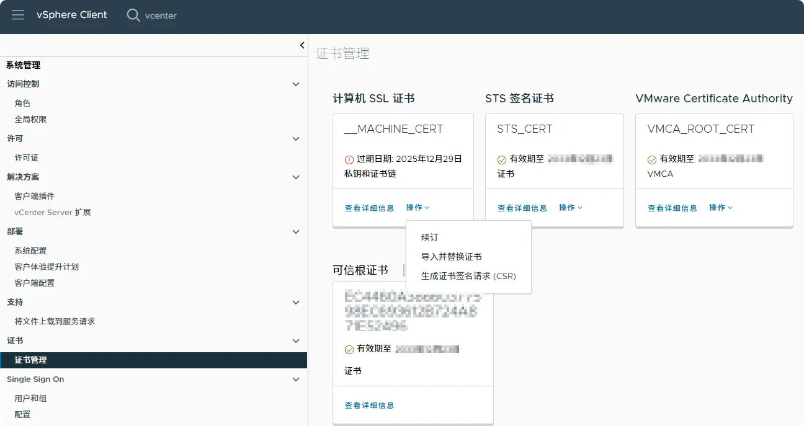Viewport: 804px width, 426px height.
Task: Click the 可信根证书 heading
Action: pyautogui.click(x=360, y=270)
